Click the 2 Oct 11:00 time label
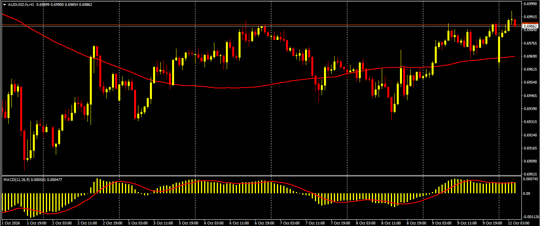This screenshot has height=226, width=540. point(87,223)
